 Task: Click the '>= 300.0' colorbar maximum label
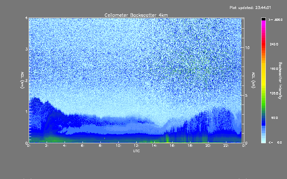pyautogui.click(x=276, y=20)
